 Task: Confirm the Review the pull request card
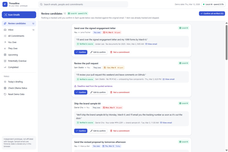pyautogui.click(x=81, y=92)
